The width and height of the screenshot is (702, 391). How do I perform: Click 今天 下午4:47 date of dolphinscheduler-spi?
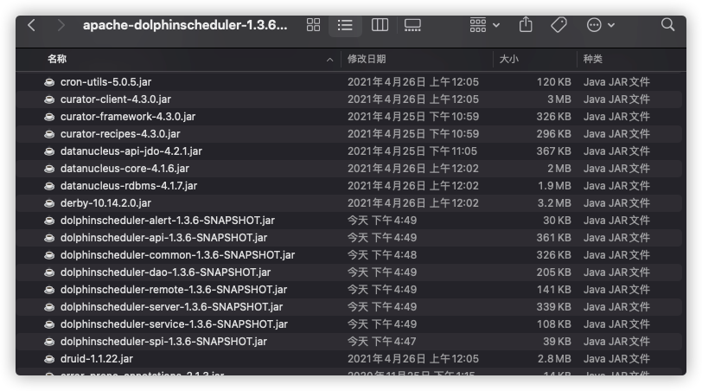(x=382, y=342)
